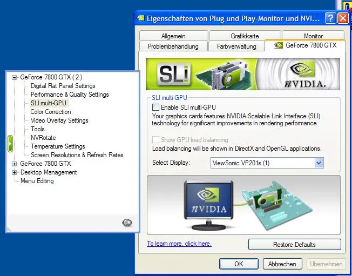Open Color Correction settings
This screenshot has height=276, width=352.
tap(51, 112)
